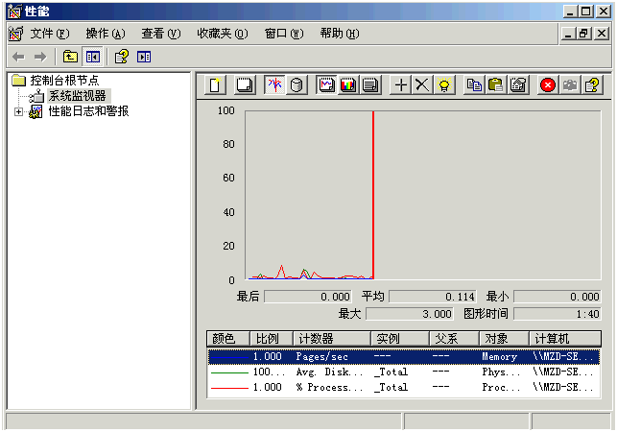
Task: Click the back arrow in the MMC toolbar
Action: (18, 57)
